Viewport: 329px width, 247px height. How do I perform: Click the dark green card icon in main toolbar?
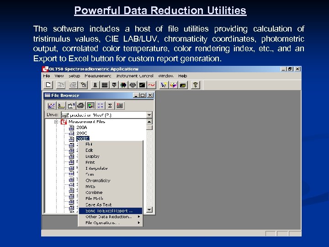[183, 85]
